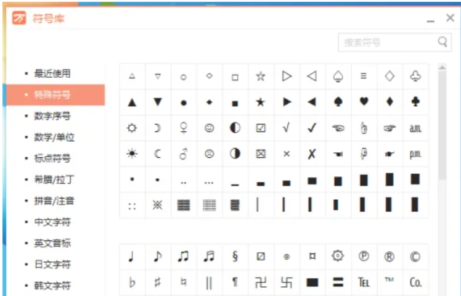This screenshot has width=461, height=296.
Task: Choose the checked box symbol
Action: (261, 128)
